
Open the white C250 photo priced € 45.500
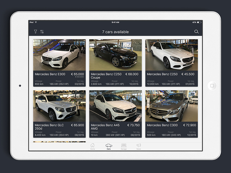pos(172,55)
